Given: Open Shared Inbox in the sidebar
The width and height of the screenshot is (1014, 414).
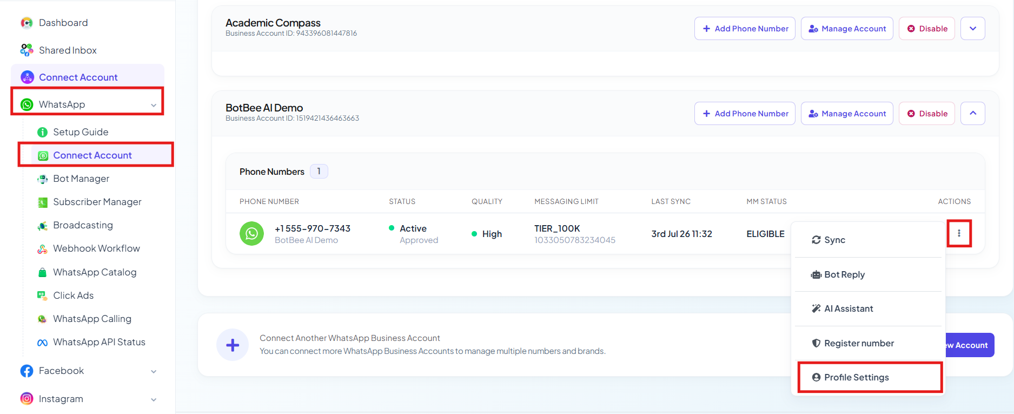Looking at the screenshot, I should 68,50.
